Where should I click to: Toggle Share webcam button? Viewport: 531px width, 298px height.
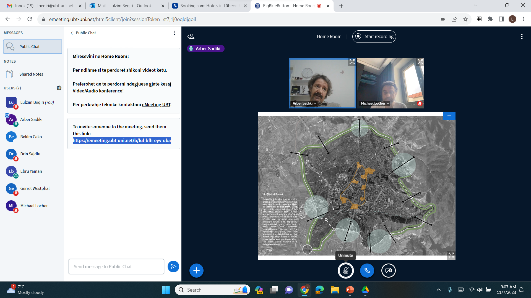pyautogui.click(x=388, y=270)
